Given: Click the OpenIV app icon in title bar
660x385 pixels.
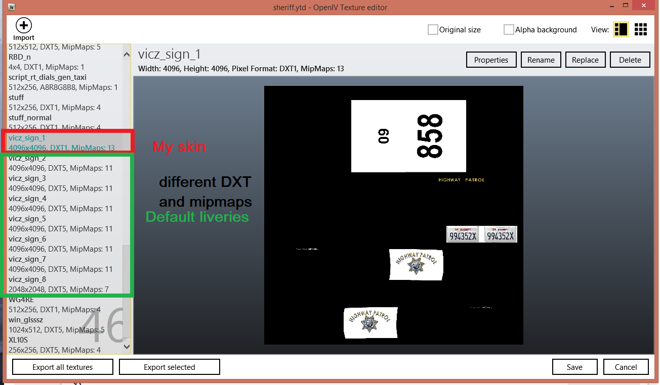Looking at the screenshot, I should [x=12, y=7].
